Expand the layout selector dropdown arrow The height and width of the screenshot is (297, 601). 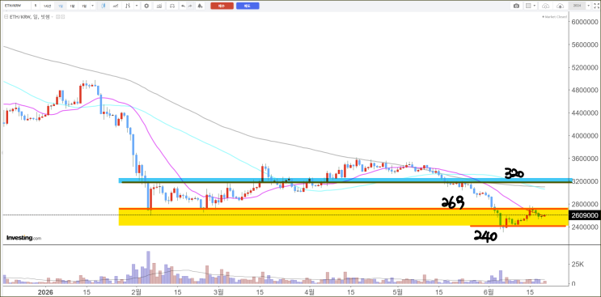[x=535, y=6]
